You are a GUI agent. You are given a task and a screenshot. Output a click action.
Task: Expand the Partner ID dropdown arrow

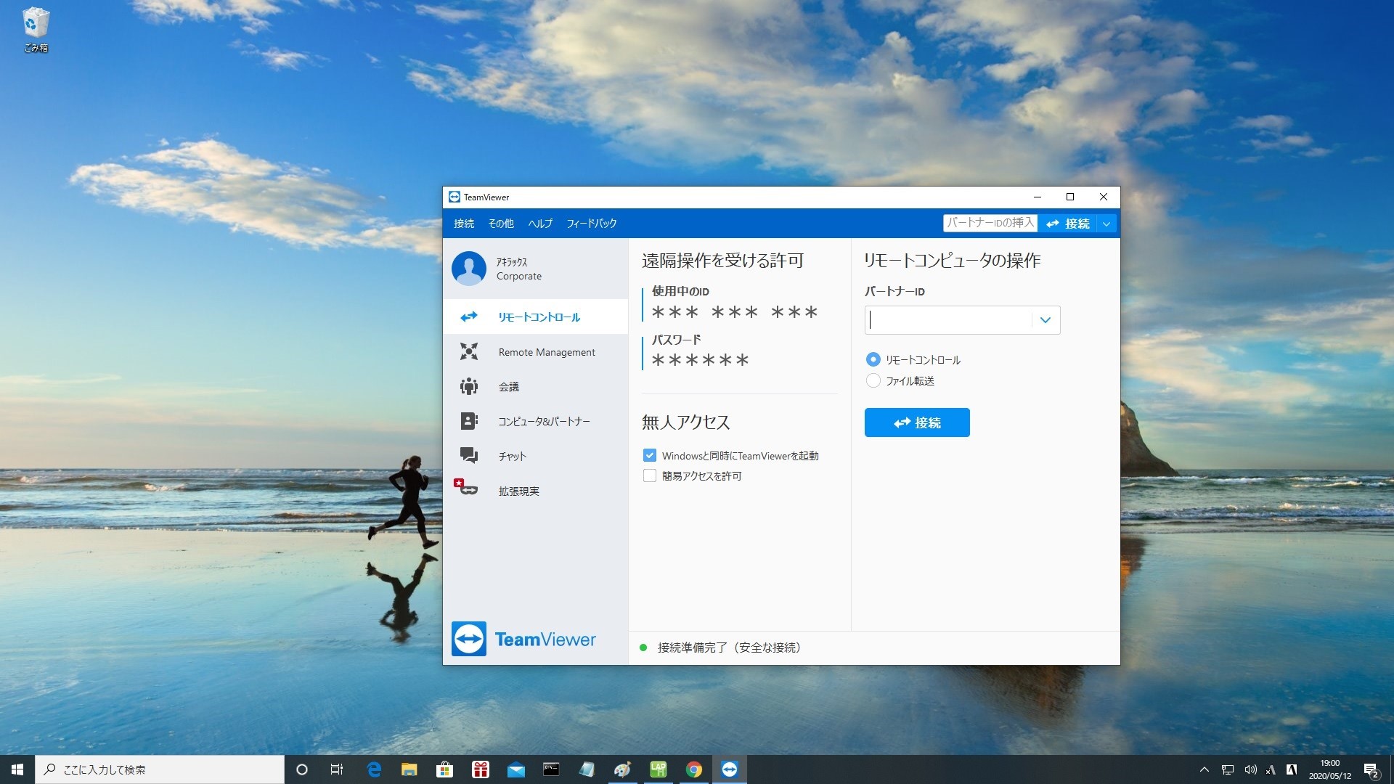pos(1045,320)
